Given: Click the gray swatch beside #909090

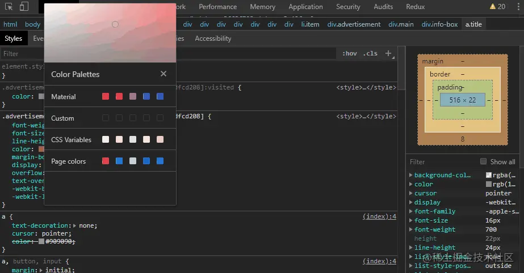Looking at the screenshot, I should pos(41,241).
